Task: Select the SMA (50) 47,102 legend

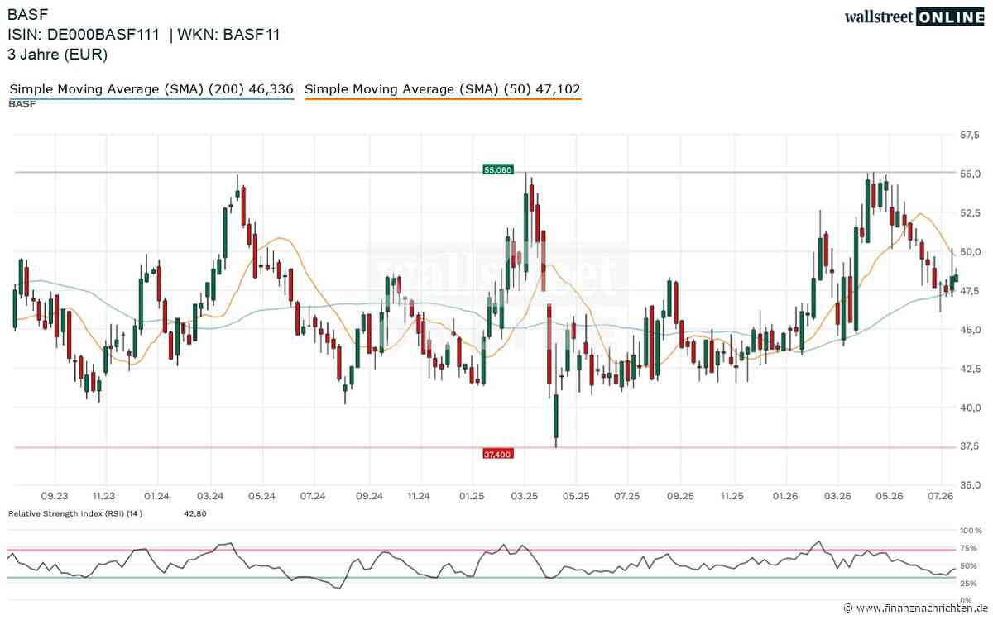Action: (443, 88)
